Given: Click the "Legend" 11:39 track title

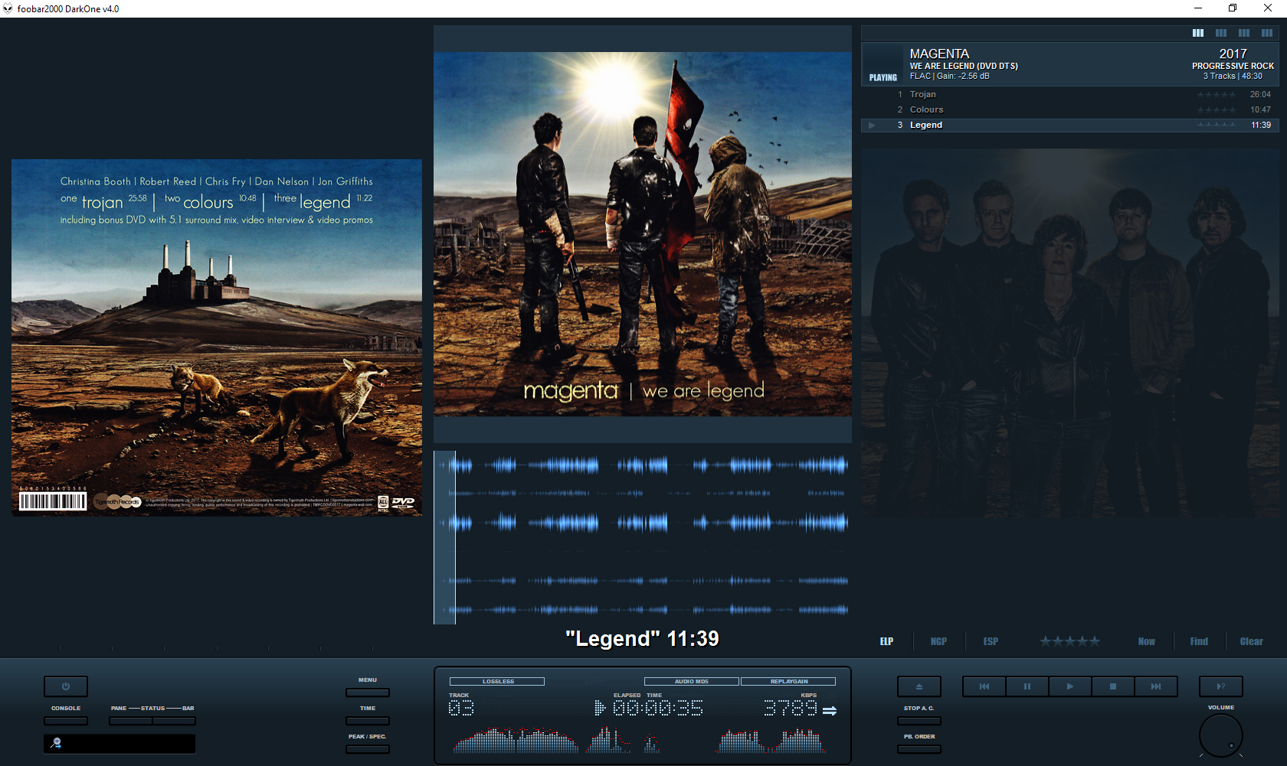Looking at the screenshot, I should 642,639.
